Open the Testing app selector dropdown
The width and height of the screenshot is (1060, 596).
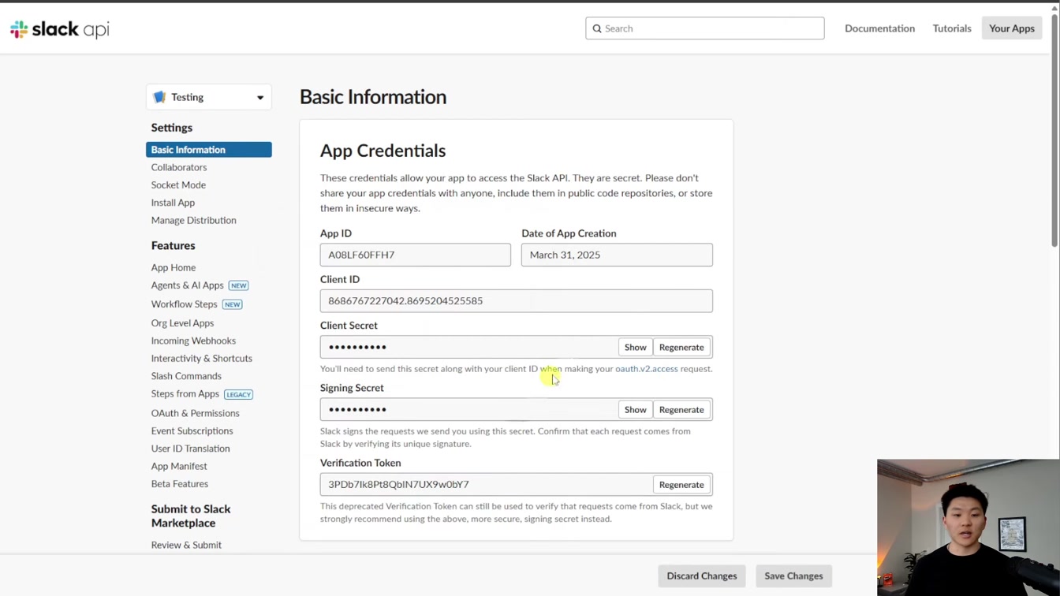coord(209,97)
